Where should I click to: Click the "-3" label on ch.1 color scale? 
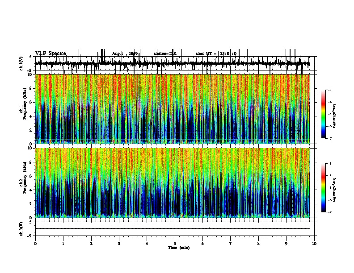coord(329,90)
